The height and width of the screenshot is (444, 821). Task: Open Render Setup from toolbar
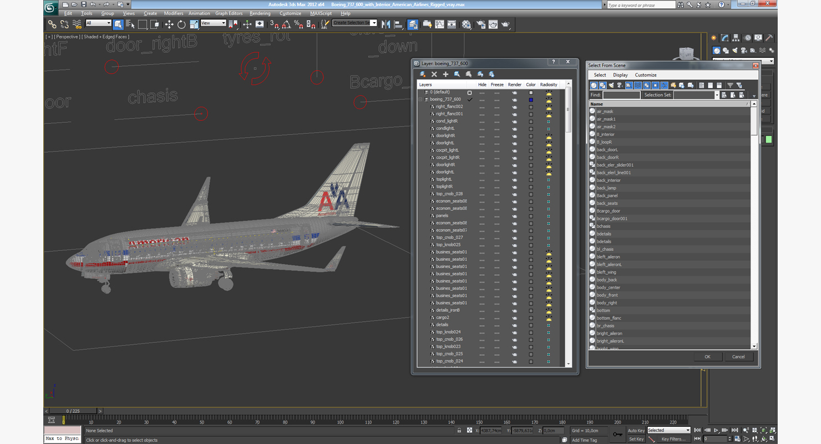(480, 24)
